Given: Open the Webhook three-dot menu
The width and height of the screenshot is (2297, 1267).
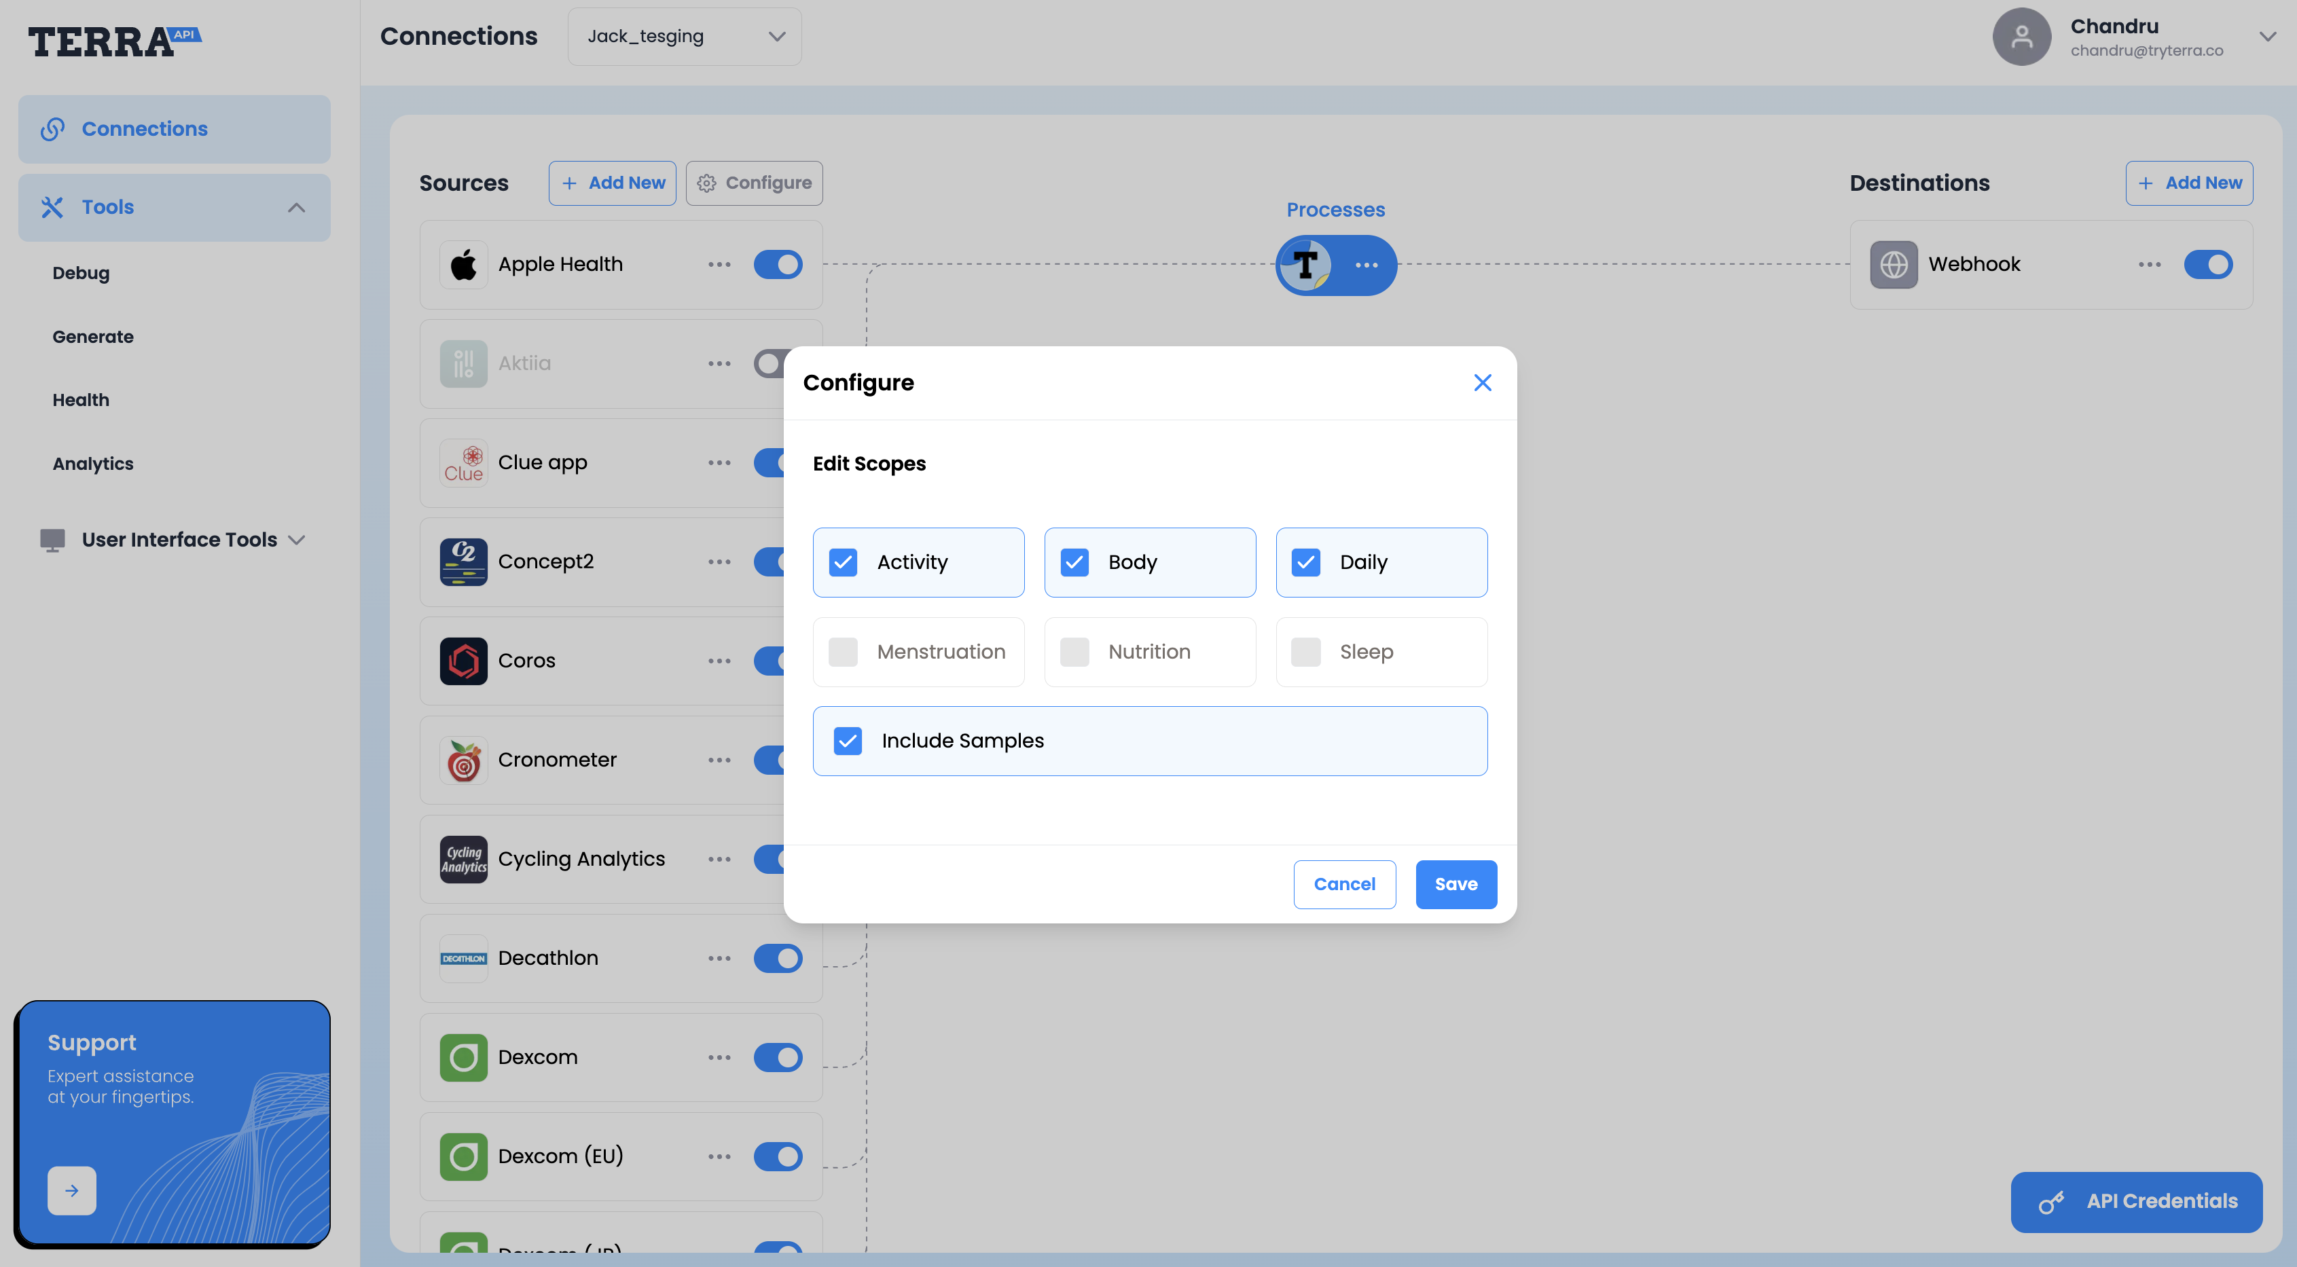Looking at the screenshot, I should (2149, 264).
